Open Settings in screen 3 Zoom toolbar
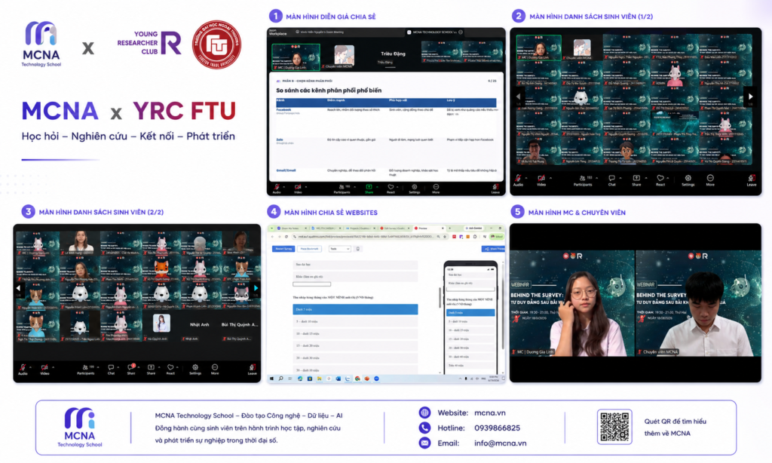This screenshot has width=772, height=463. point(195,369)
